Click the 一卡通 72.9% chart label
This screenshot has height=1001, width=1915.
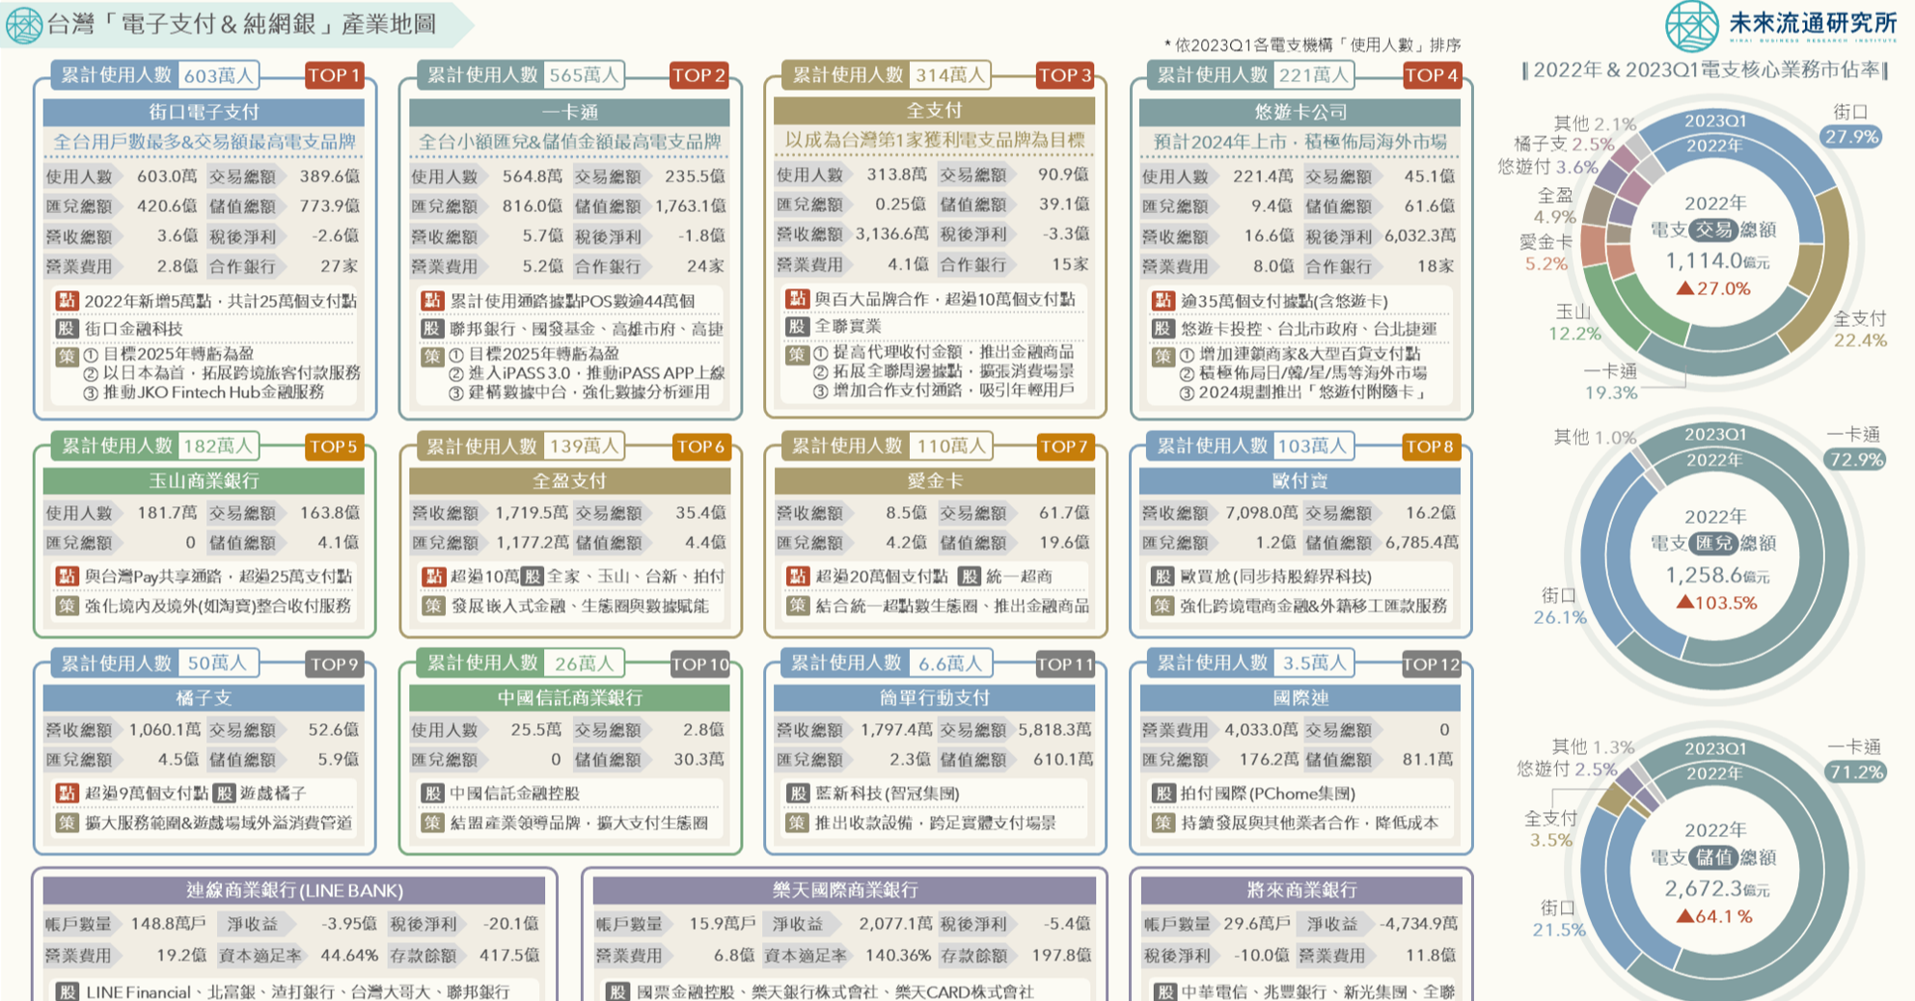pos(1853,447)
